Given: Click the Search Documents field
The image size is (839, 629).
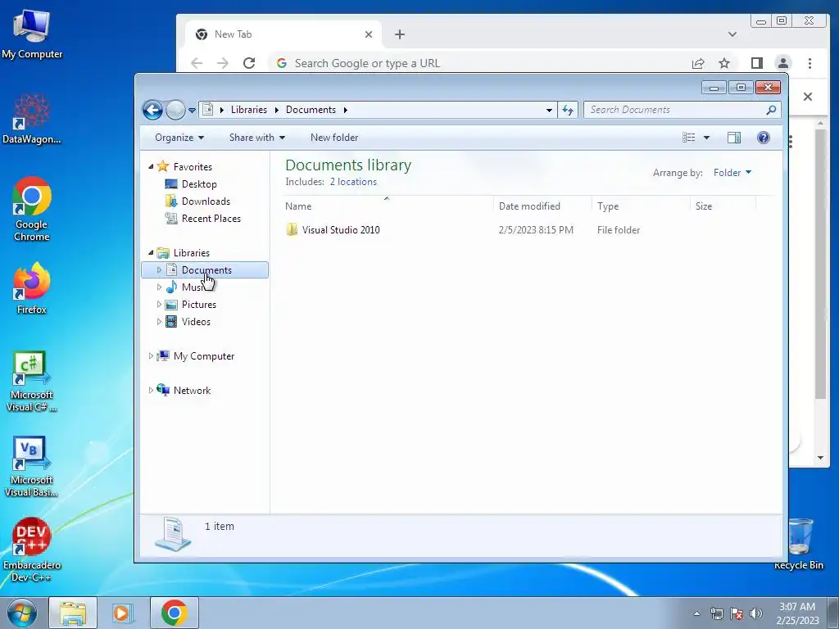Looking at the screenshot, I should [x=683, y=110].
